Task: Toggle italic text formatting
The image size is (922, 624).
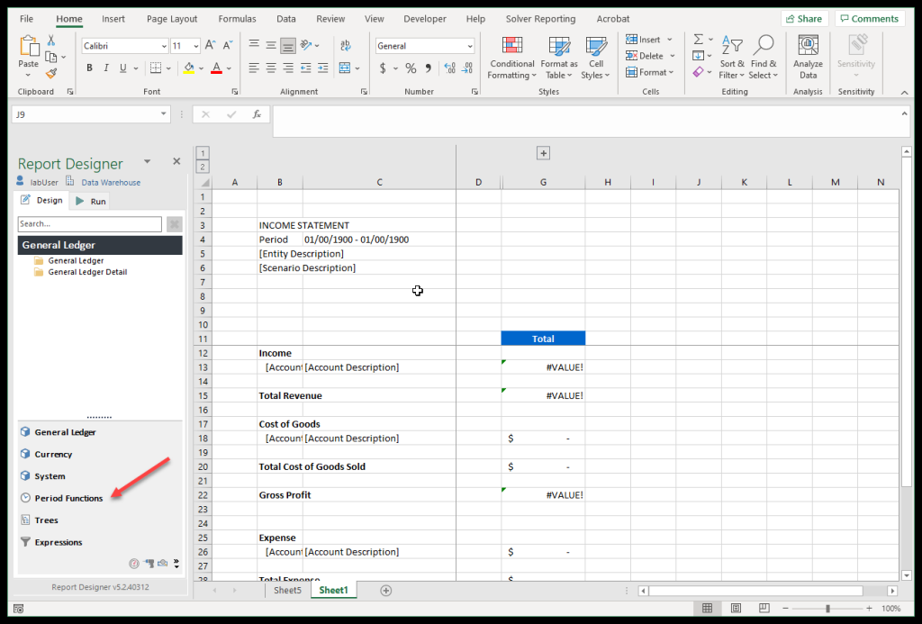Action: coord(106,68)
